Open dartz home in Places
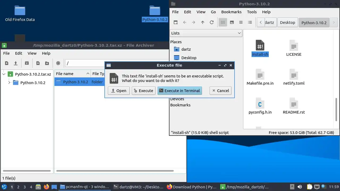The width and height of the screenshot is (340, 191). [x=186, y=49]
